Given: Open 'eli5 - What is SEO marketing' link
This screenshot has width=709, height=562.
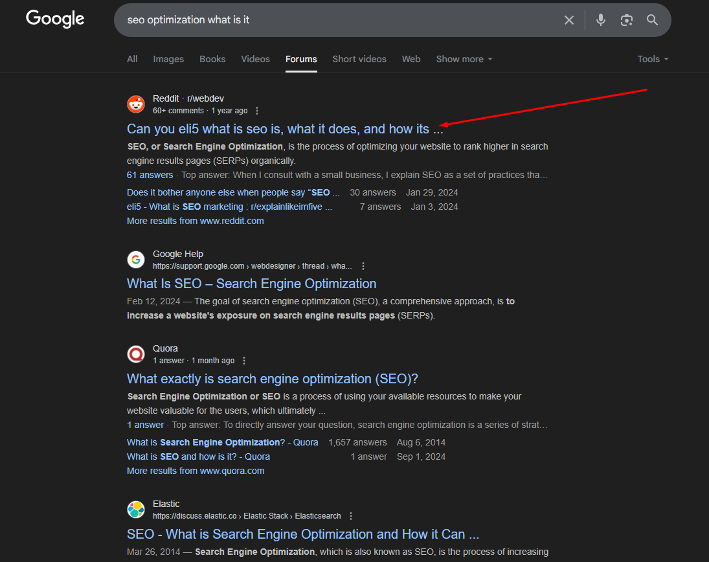Looking at the screenshot, I should [229, 207].
